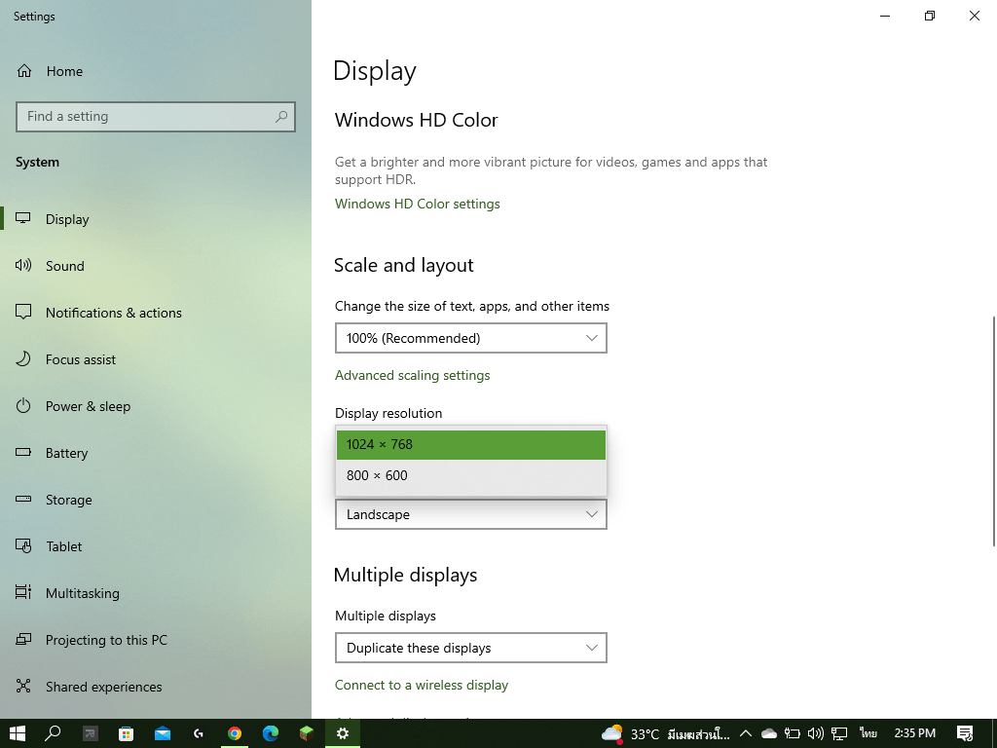This screenshot has width=997, height=748.
Task: Click the Settings page vertical scrollbar
Action: click(993, 430)
